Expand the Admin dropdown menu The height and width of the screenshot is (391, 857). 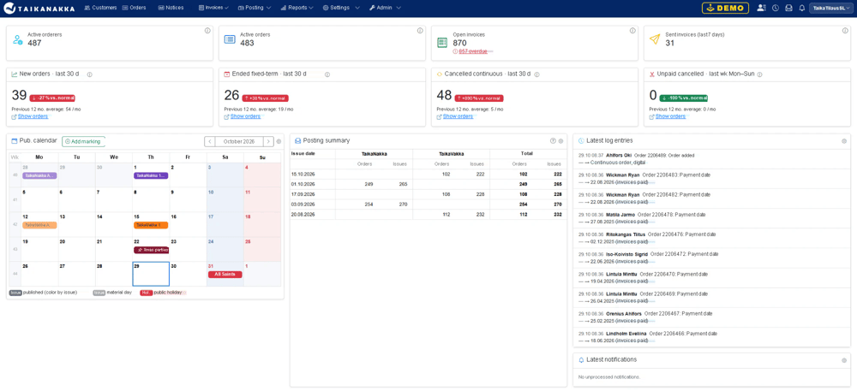coord(385,9)
